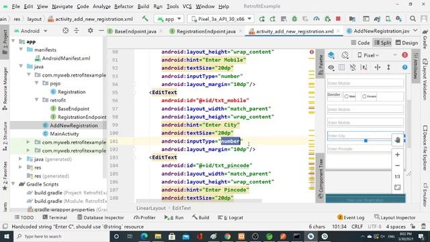
Task: Click the Zoom to Fit Screen icon
Action: pos(397,188)
